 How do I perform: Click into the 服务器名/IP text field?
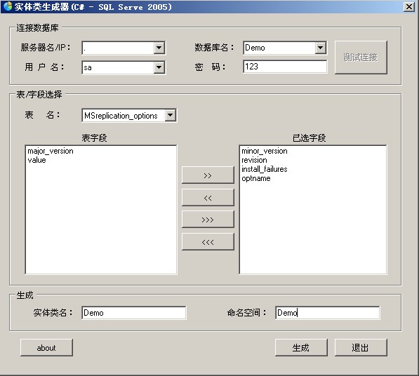click(118, 48)
